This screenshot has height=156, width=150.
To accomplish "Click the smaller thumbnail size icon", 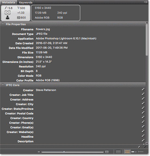I will 39,152.
